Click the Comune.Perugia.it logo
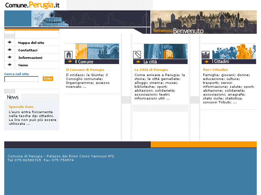This screenshot has width=261, height=195. pyautogui.click(x=32, y=5)
